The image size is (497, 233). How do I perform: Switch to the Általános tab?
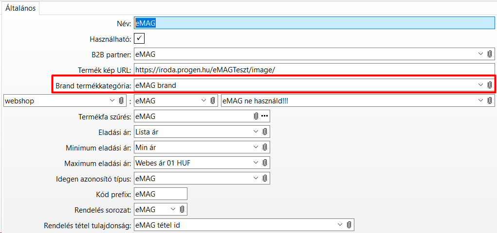[20, 8]
